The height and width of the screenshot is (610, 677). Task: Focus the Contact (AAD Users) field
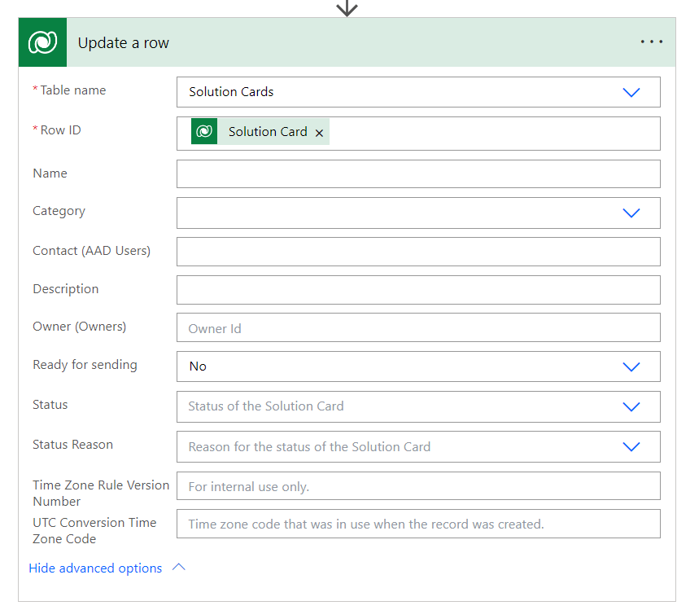(417, 252)
